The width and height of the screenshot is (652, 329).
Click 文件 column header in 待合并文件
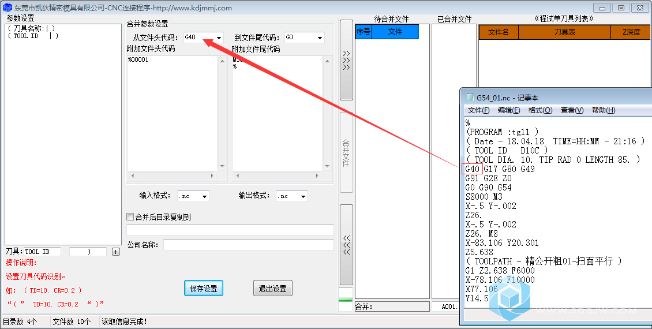pos(395,32)
